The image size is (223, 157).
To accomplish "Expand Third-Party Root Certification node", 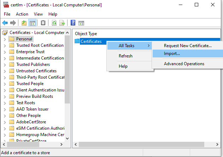I will tap(5, 78).
